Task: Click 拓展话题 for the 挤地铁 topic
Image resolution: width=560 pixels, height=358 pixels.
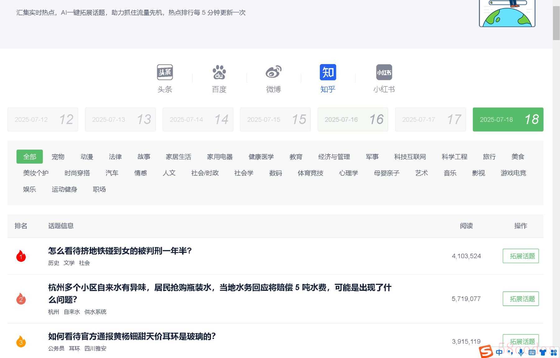Action: (x=521, y=256)
